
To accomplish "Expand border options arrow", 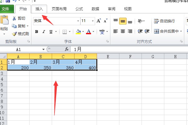I will 70,32.
